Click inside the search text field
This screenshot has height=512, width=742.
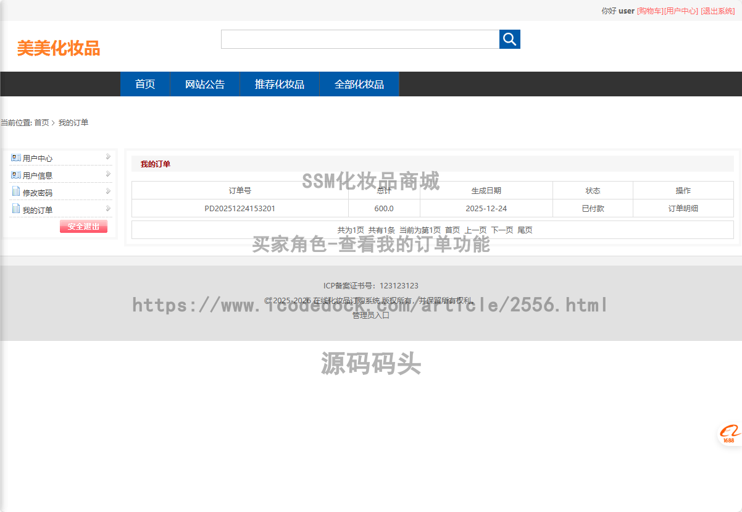(x=360, y=40)
